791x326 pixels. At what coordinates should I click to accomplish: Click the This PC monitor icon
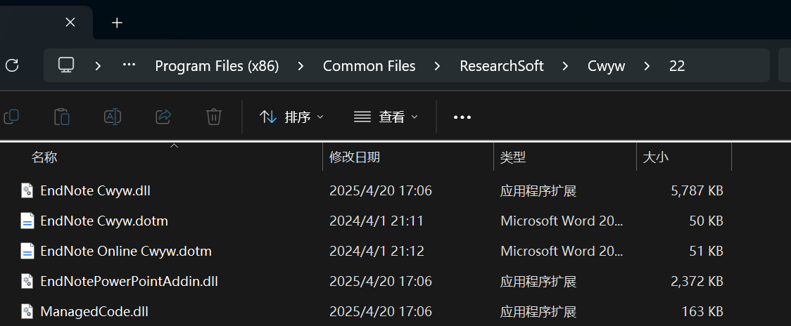coord(66,65)
